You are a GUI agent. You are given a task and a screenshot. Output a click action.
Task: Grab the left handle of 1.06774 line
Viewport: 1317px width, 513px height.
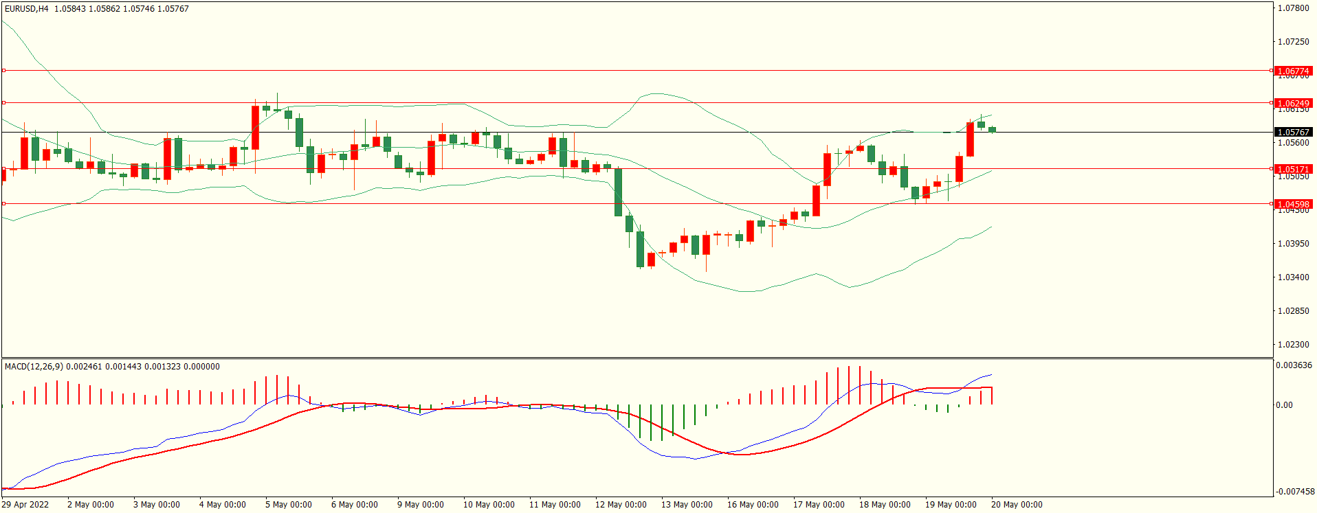tap(3, 71)
